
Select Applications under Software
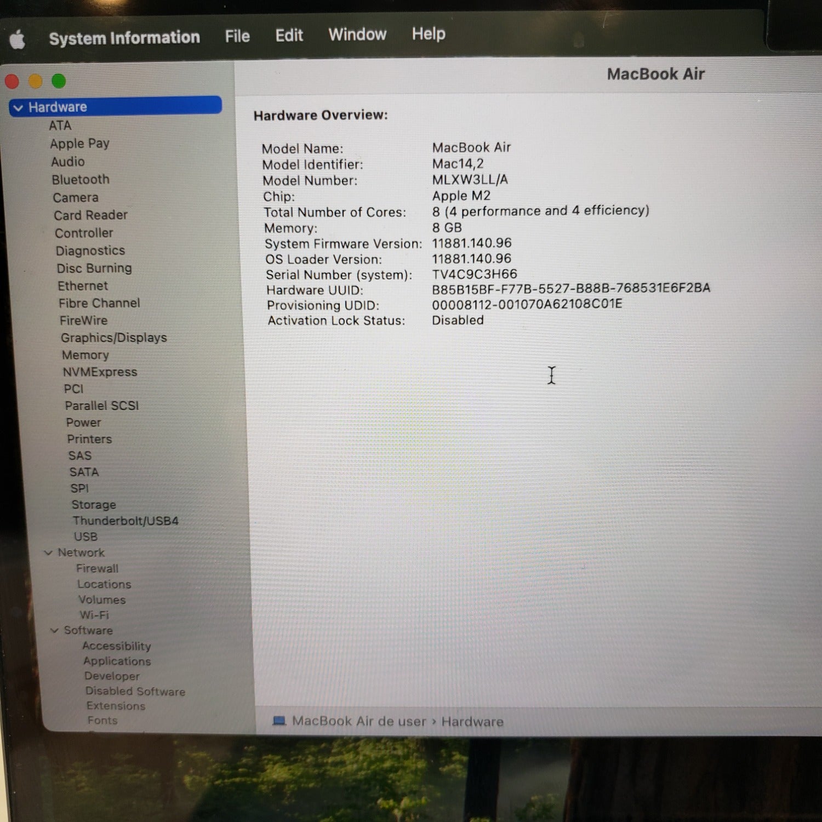[117, 661]
